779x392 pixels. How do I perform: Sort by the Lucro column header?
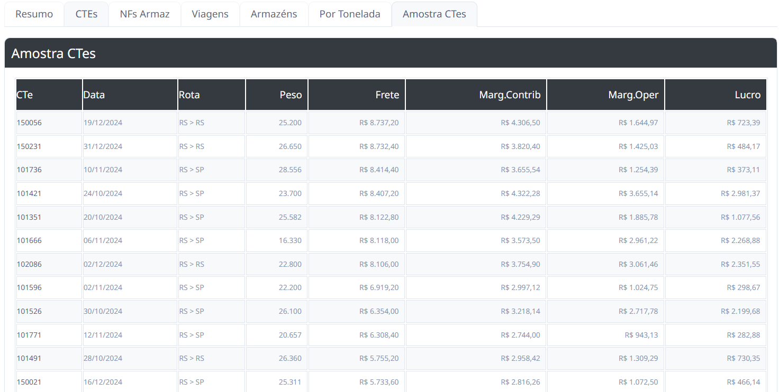click(x=715, y=95)
